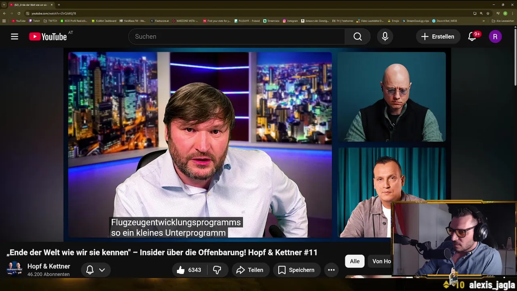The width and height of the screenshot is (517, 291).
Task: Open Chrome media controls icon
Action: [498, 13]
